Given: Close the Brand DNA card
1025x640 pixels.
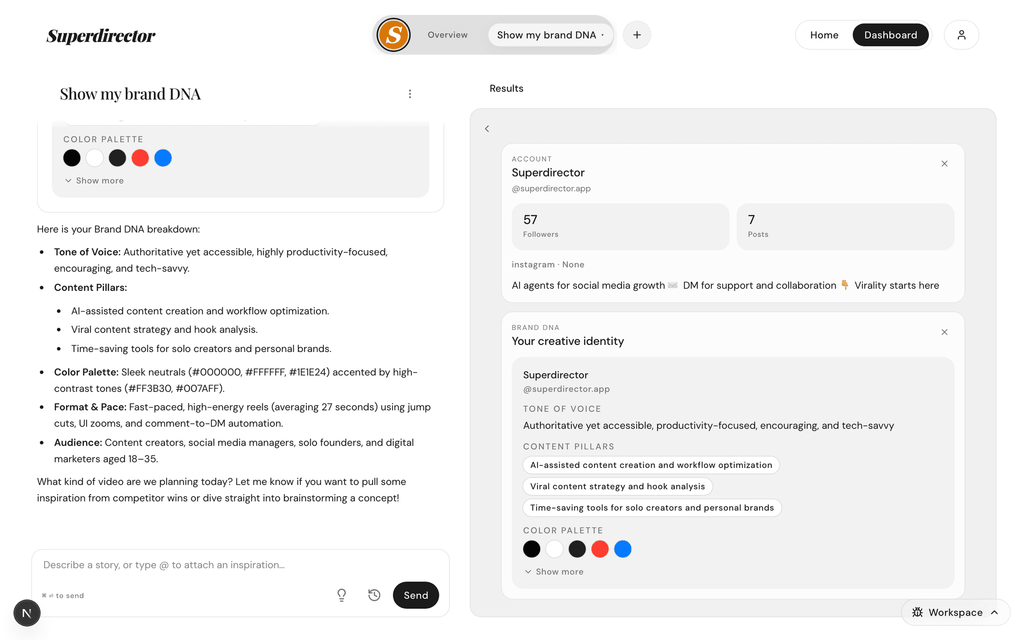Looking at the screenshot, I should pyautogui.click(x=944, y=332).
